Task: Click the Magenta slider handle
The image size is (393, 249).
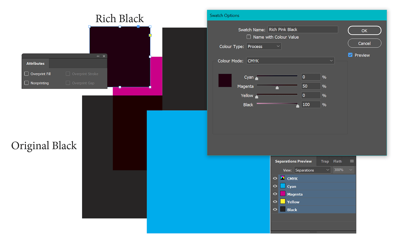Action: point(277,87)
